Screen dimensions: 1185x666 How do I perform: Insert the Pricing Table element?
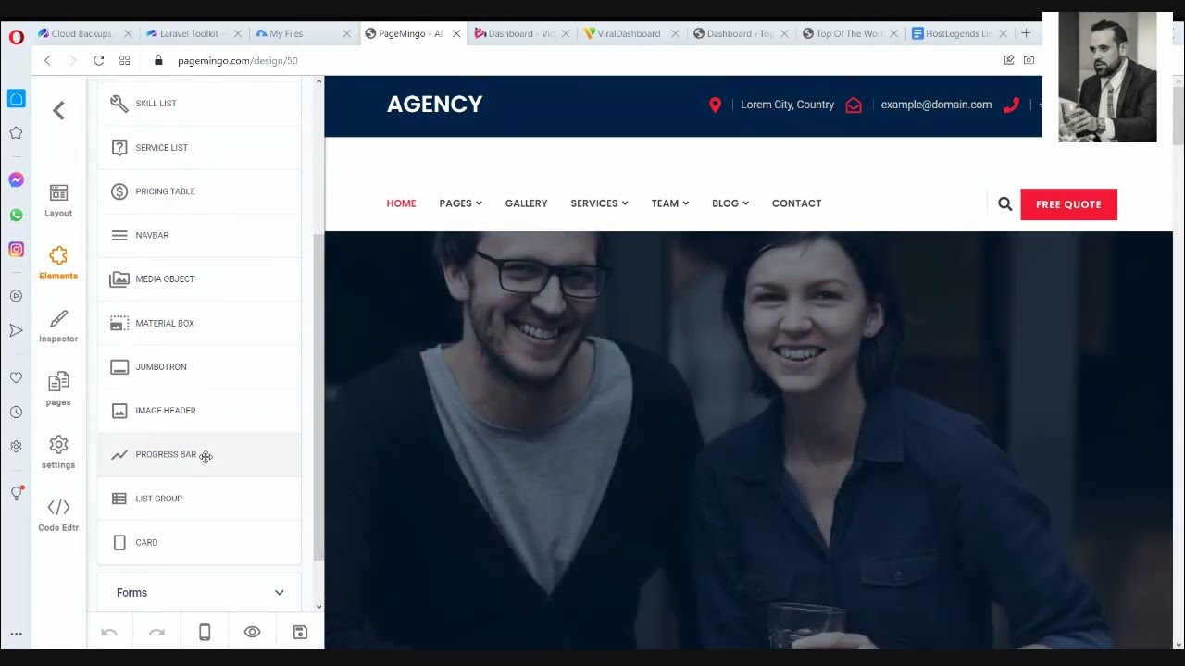[199, 191]
